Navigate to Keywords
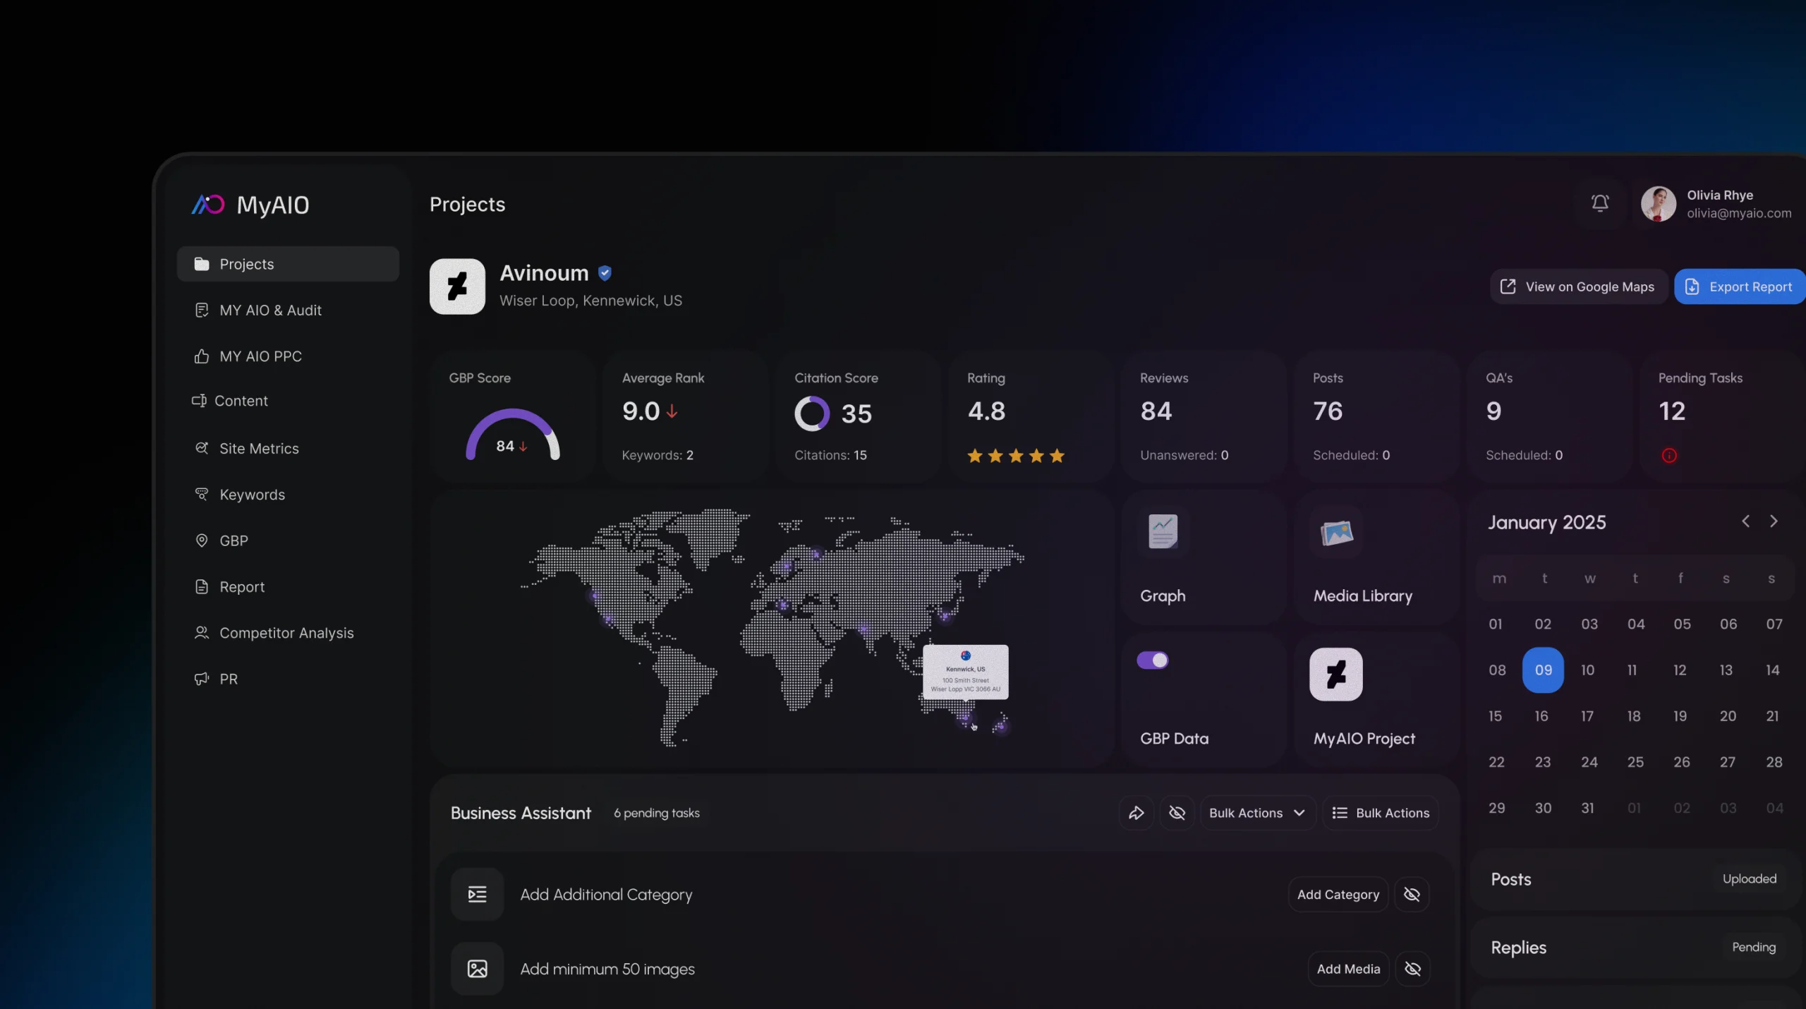 [x=288, y=495]
